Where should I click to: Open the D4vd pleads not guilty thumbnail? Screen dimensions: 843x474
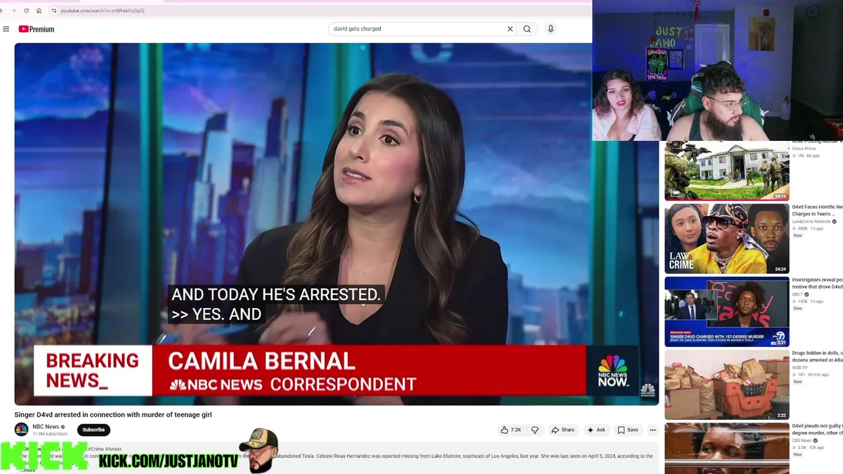[726, 448]
